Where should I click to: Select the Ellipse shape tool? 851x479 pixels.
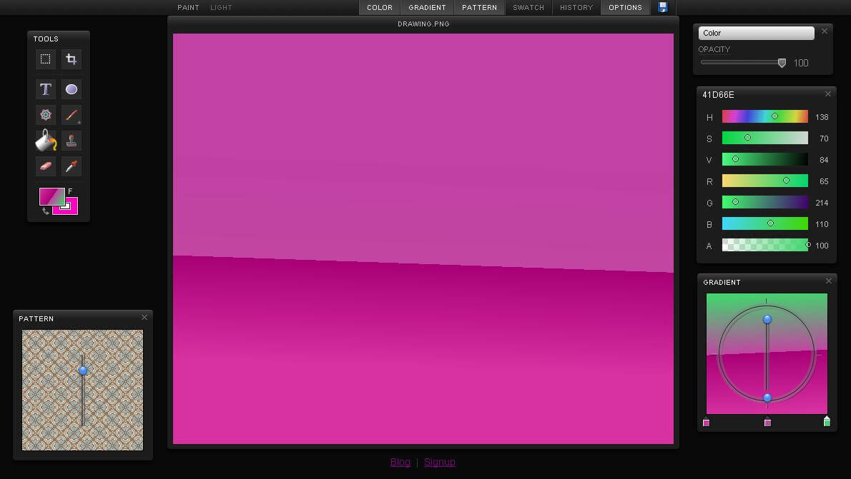click(71, 89)
